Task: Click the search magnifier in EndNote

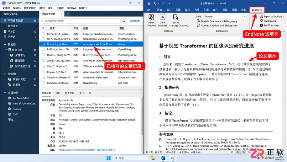Action: tap(124, 21)
